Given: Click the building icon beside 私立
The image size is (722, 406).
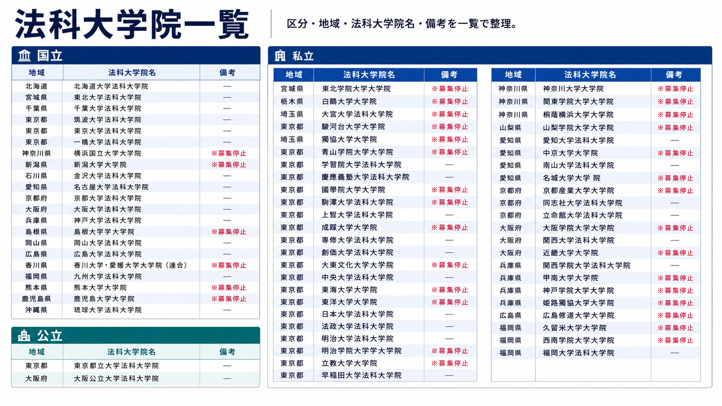Looking at the screenshot, I should [280, 56].
